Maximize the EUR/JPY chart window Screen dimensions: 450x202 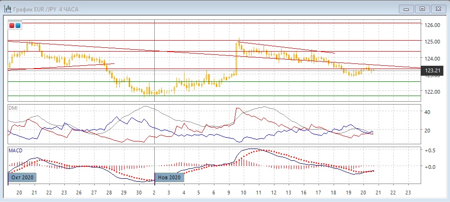click(423, 9)
